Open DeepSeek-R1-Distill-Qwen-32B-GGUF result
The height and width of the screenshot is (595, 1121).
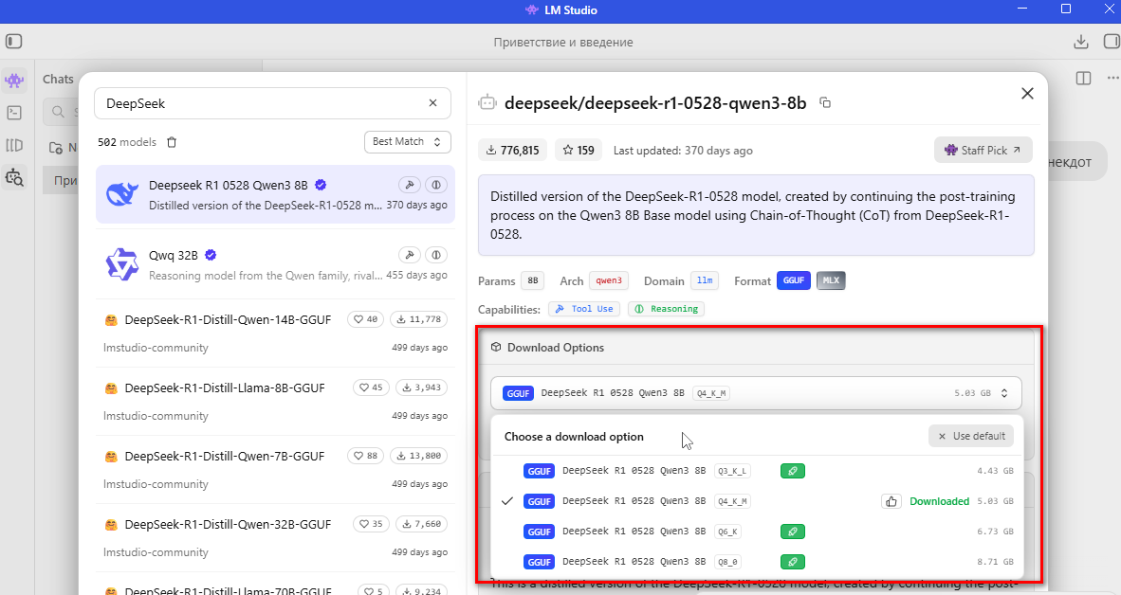click(275, 538)
